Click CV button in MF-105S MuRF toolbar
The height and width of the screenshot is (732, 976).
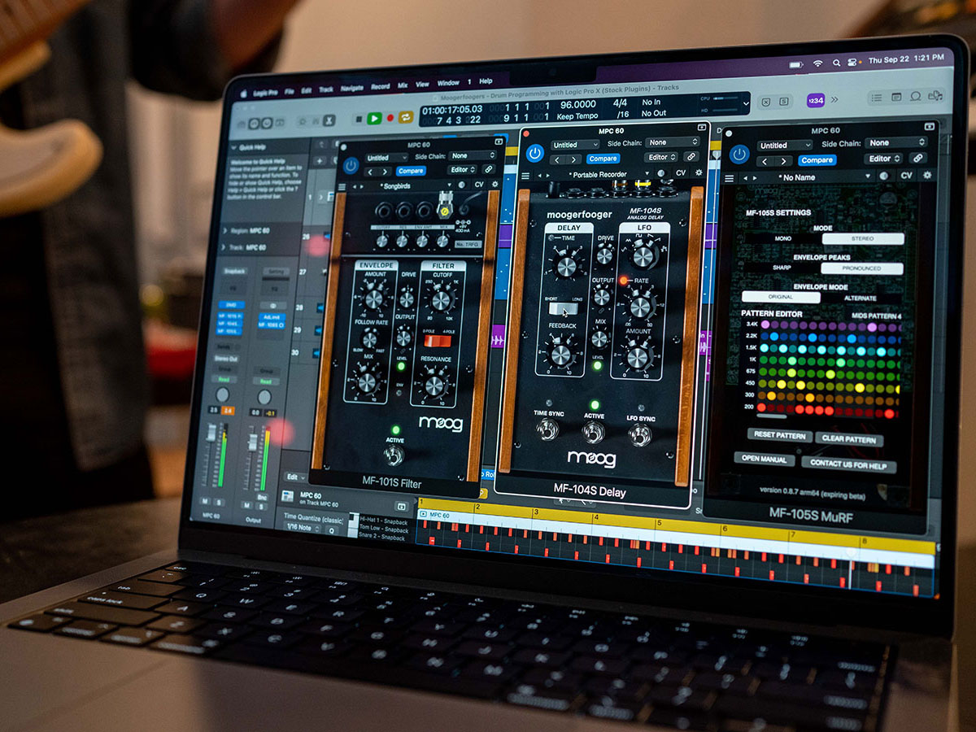[x=907, y=175]
